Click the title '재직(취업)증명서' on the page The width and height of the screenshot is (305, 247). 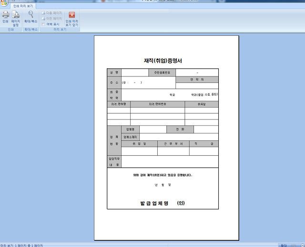coord(163,61)
